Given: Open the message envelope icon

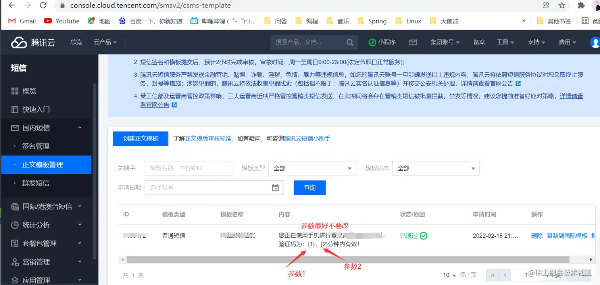Looking at the screenshot, I should tap(413, 42).
